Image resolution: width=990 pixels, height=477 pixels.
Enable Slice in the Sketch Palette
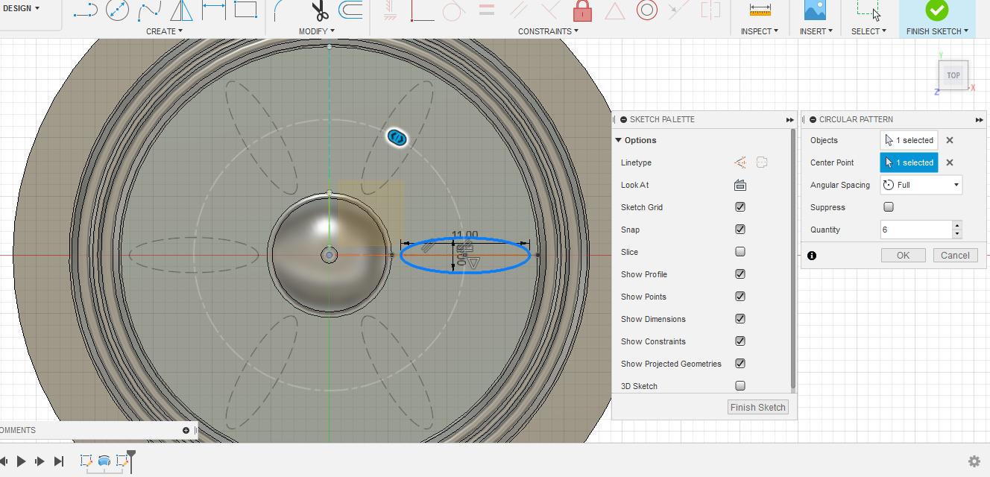pyautogui.click(x=740, y=251)
